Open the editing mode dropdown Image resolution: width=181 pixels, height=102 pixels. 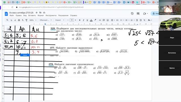click(x=150, y=20)
